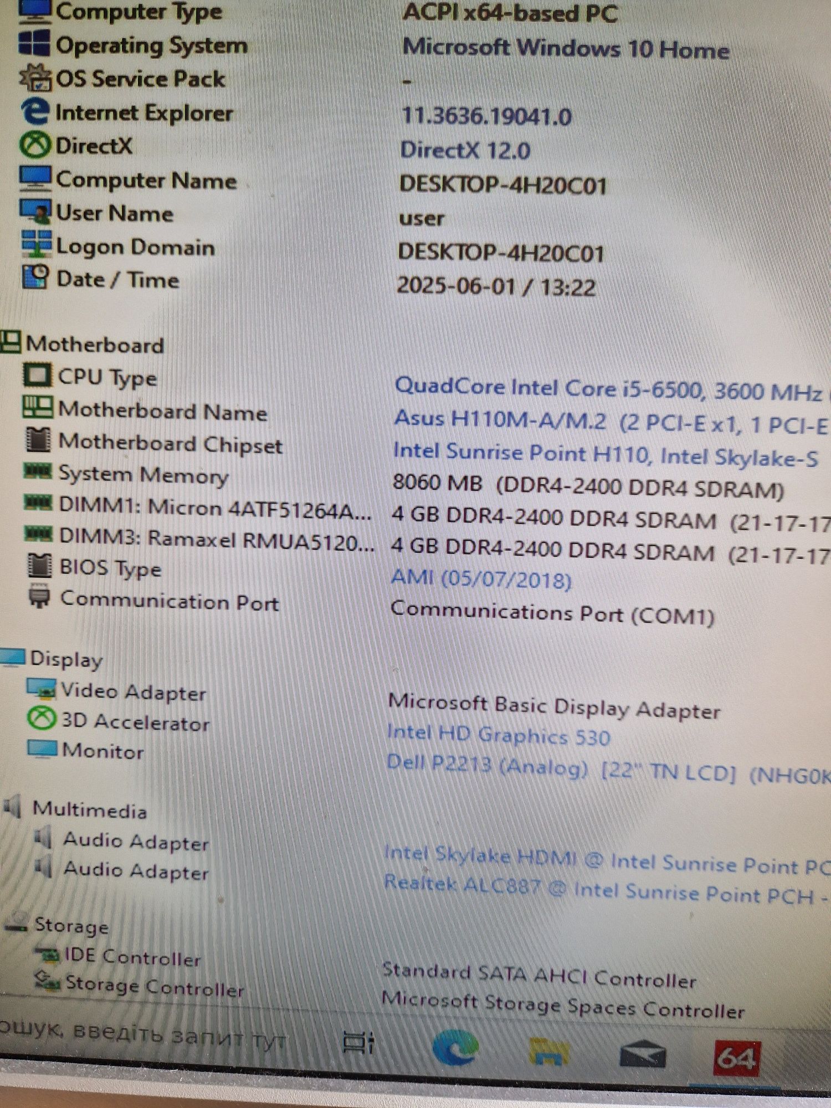Open the Intel Sunrise Point H110 chipset link
Viewport: 831px width, 1108px height.
click(x=606, y=454)
